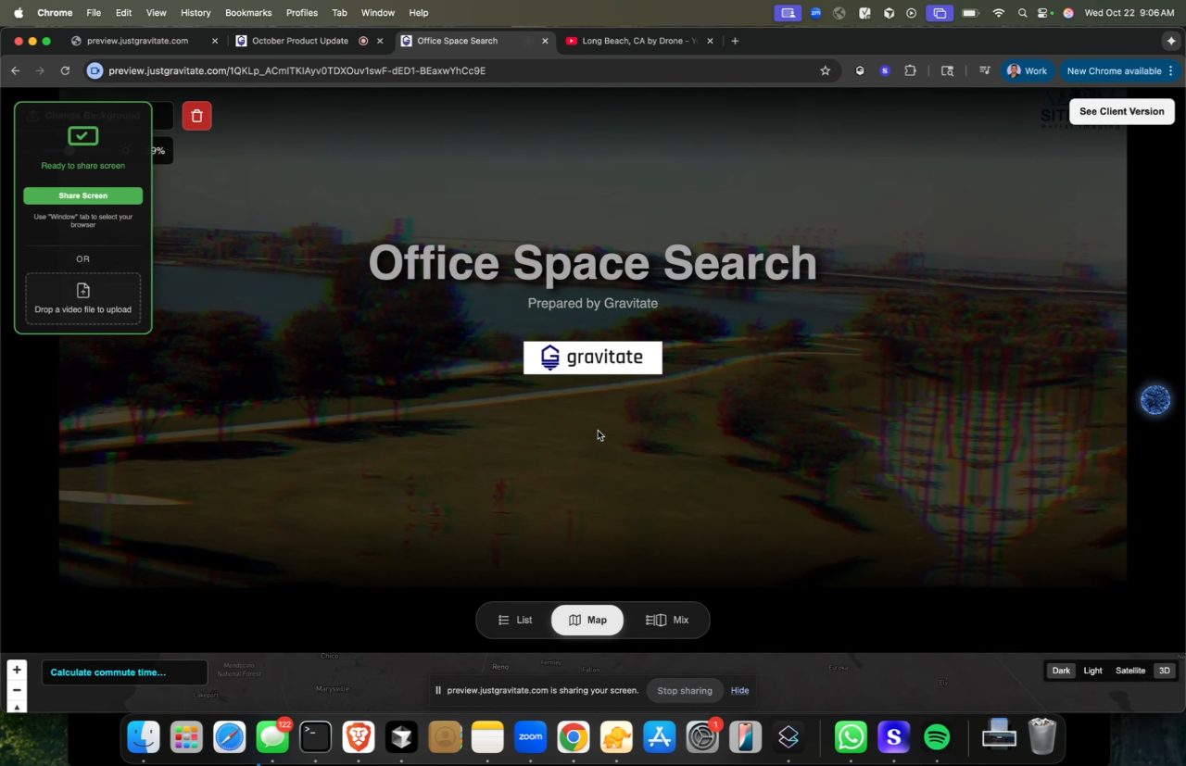Click the See Client Version button

(1121, 111)
